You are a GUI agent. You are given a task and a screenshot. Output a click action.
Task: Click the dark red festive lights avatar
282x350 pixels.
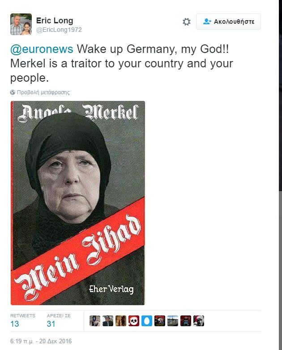point(186,321)
